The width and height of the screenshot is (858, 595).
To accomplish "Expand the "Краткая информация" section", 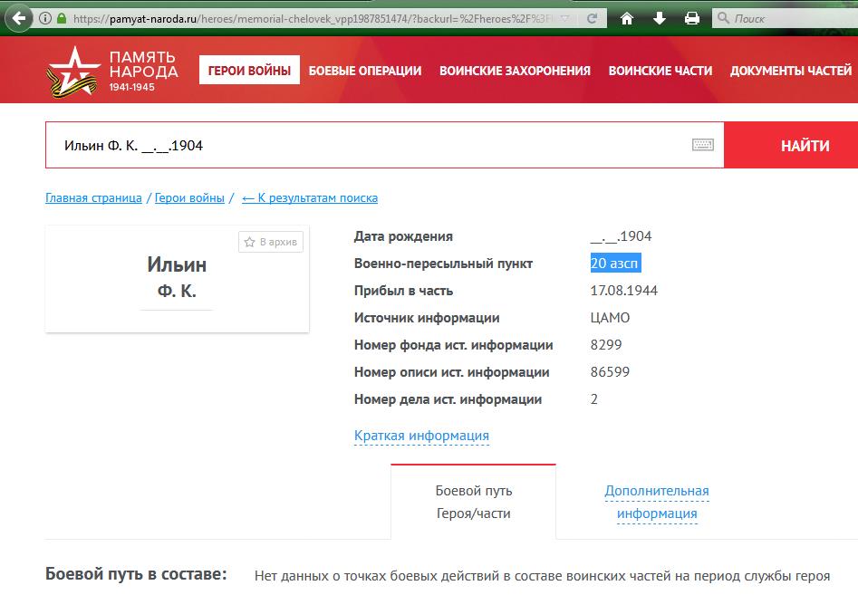I will pyautogui.click(x=421, y=436).
